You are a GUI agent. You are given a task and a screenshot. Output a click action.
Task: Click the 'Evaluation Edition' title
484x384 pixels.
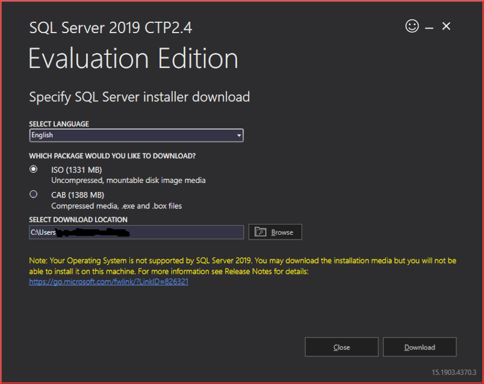pos(134,58)
